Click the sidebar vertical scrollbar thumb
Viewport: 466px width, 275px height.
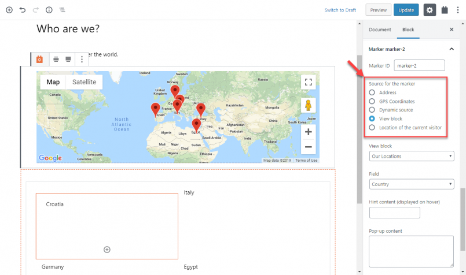coord(463,220)
